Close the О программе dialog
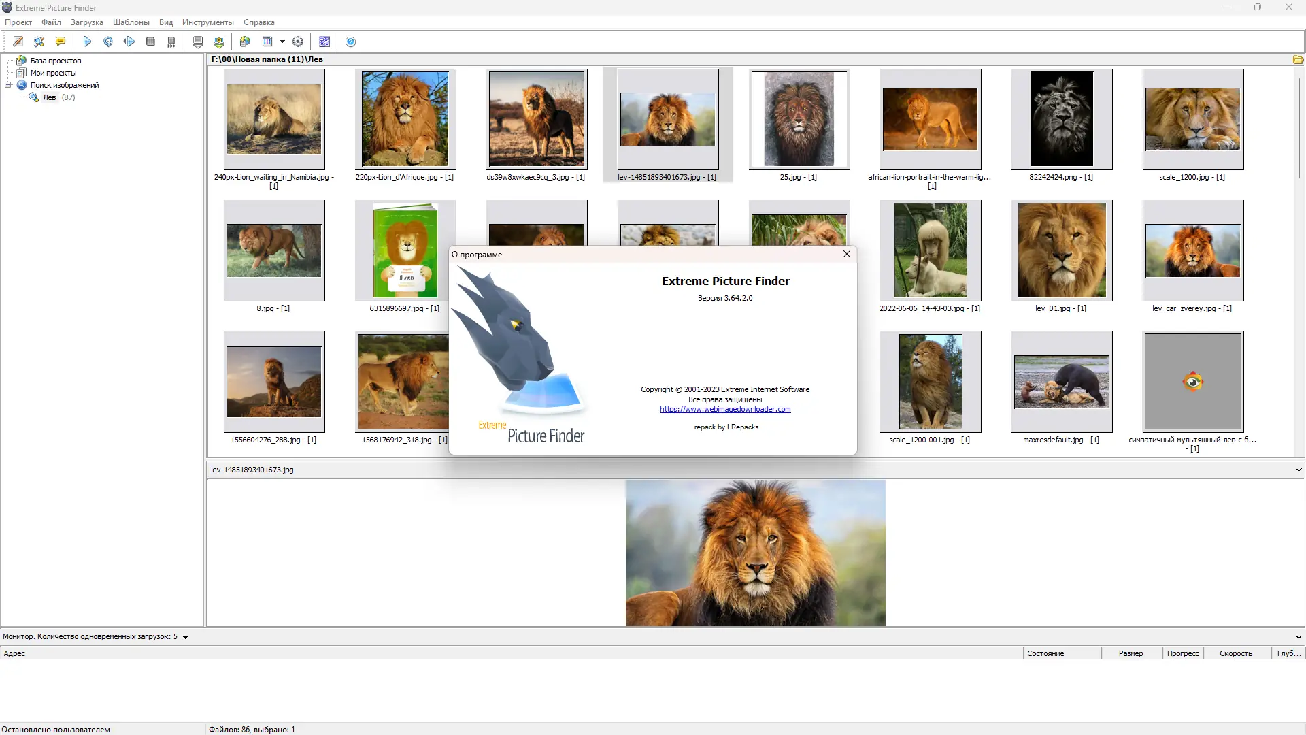The width and height of the screenshot is (1306, 735). point(847,254)
